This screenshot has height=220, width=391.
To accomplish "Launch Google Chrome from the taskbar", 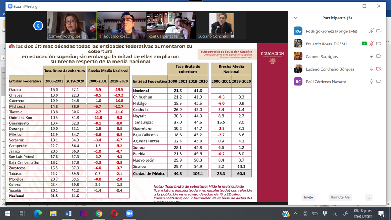I will point(99,214).
